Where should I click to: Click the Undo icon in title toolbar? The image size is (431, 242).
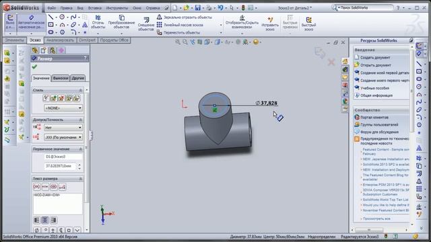click(x=220, y=8)
